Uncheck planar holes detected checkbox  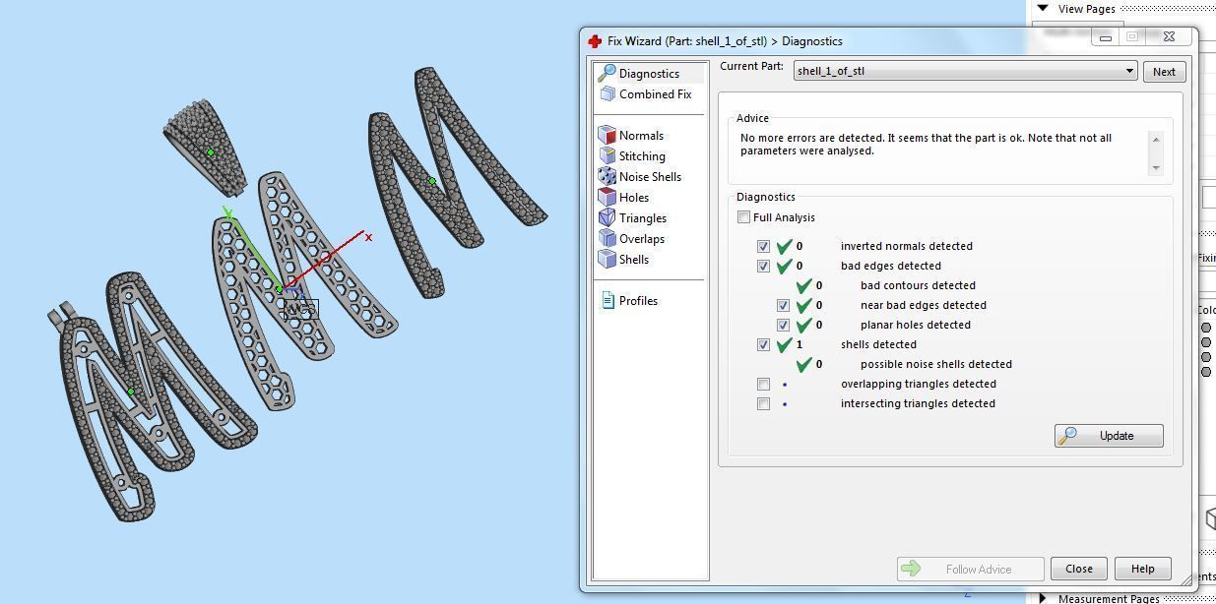(783, 325)
